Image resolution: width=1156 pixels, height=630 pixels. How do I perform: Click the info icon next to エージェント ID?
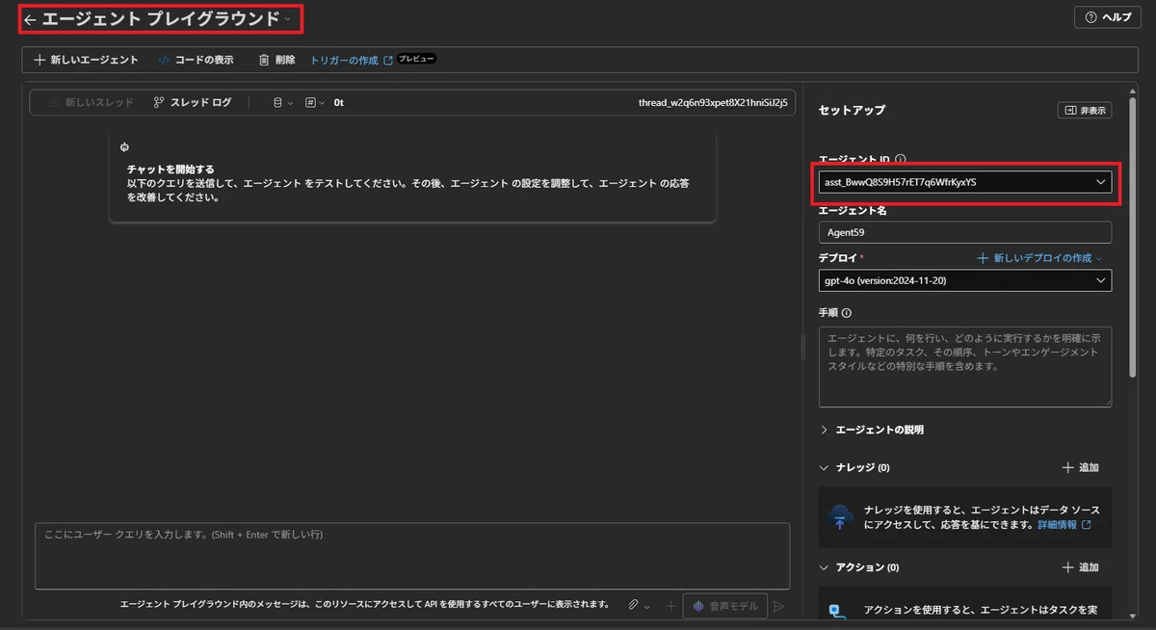[x=899, y=159]
